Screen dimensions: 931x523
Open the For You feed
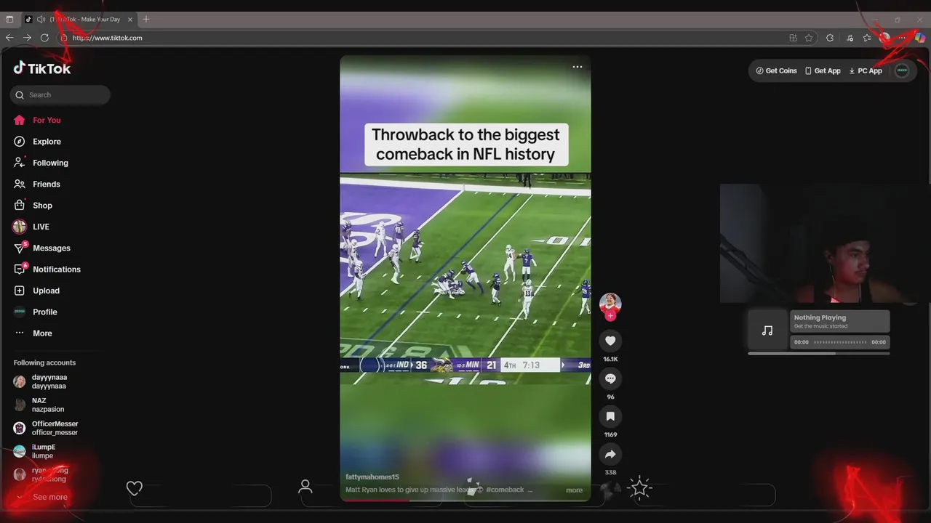tap(37, 120)
